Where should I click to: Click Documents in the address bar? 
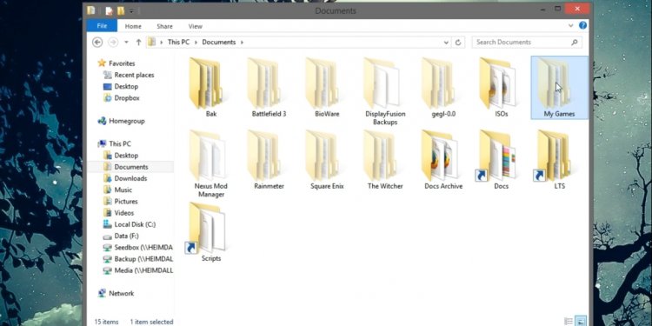point(219,42)
